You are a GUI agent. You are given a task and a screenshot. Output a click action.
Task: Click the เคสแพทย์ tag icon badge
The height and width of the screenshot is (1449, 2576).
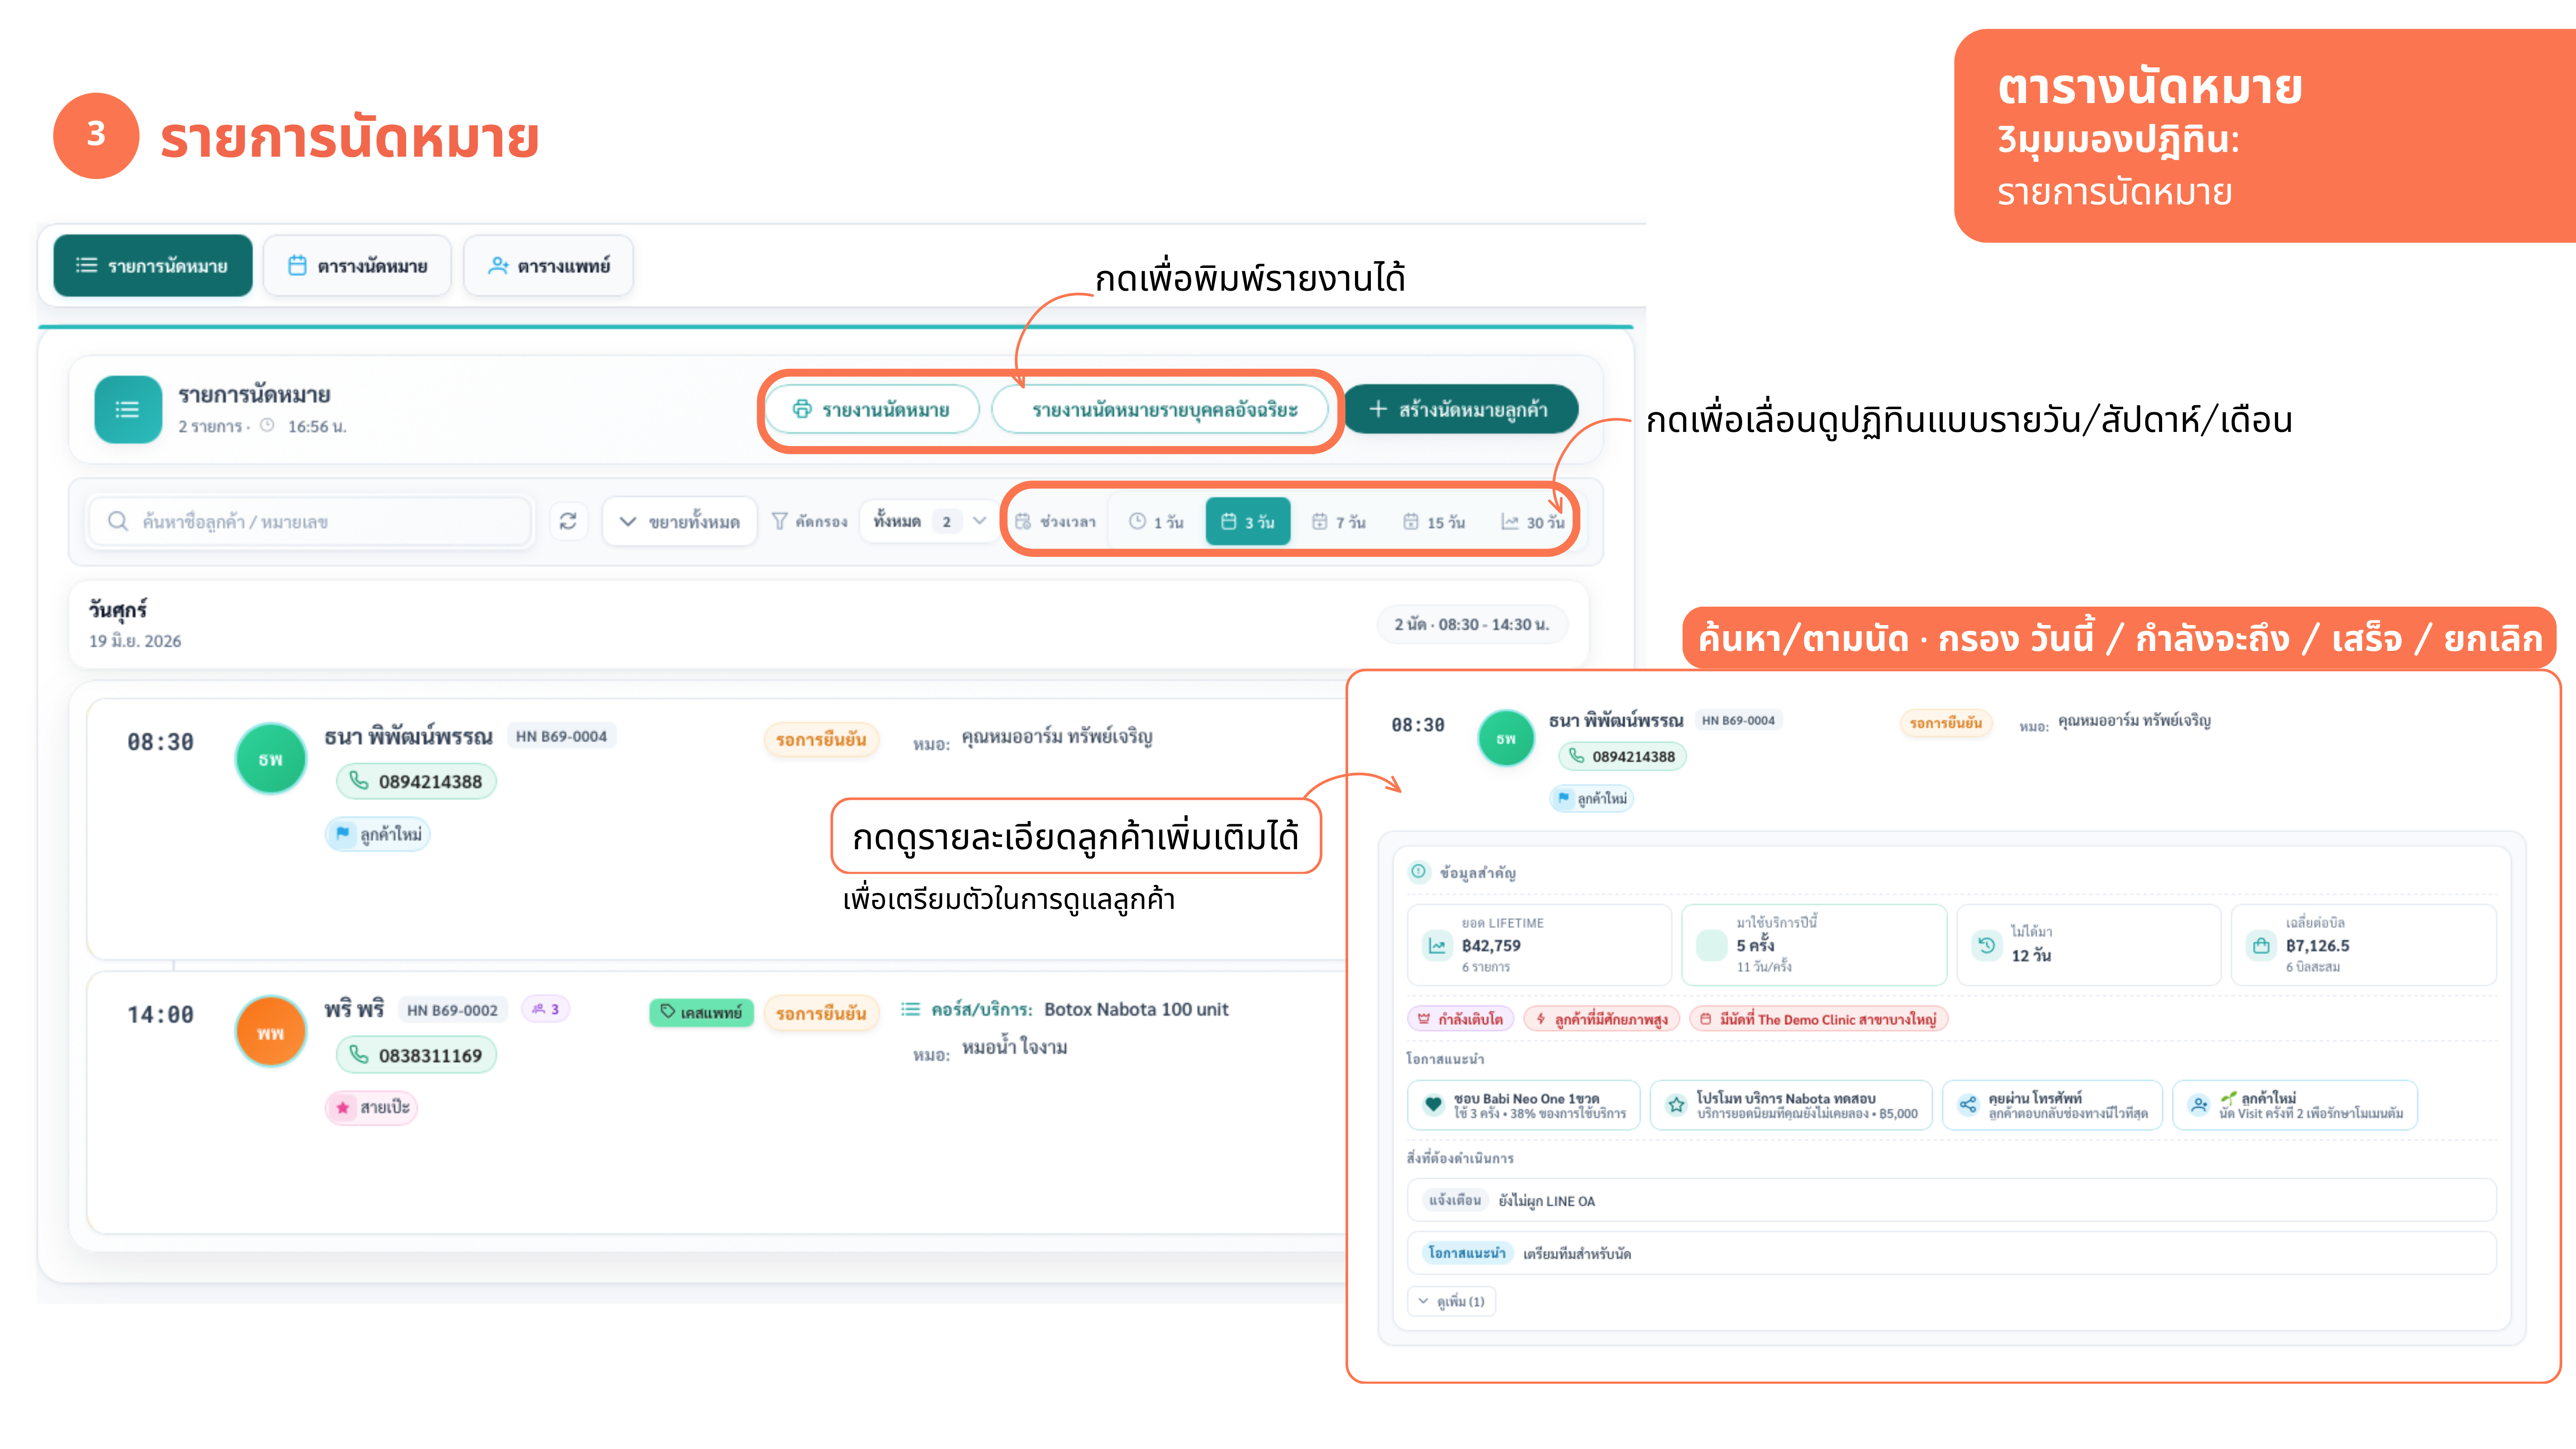(x=702, y=1012)
